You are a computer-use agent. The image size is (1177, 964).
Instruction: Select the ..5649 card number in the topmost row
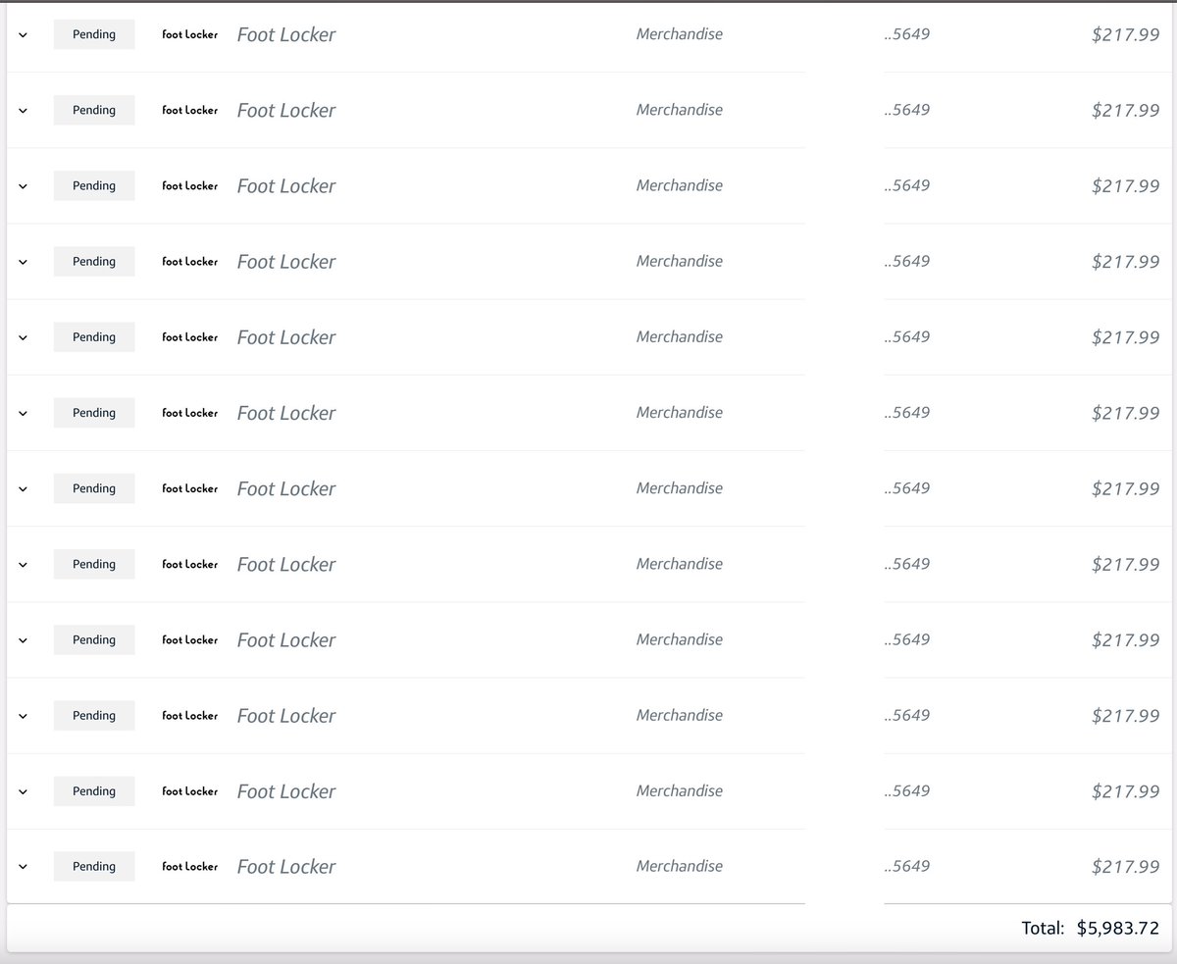(x=906, y=34)
